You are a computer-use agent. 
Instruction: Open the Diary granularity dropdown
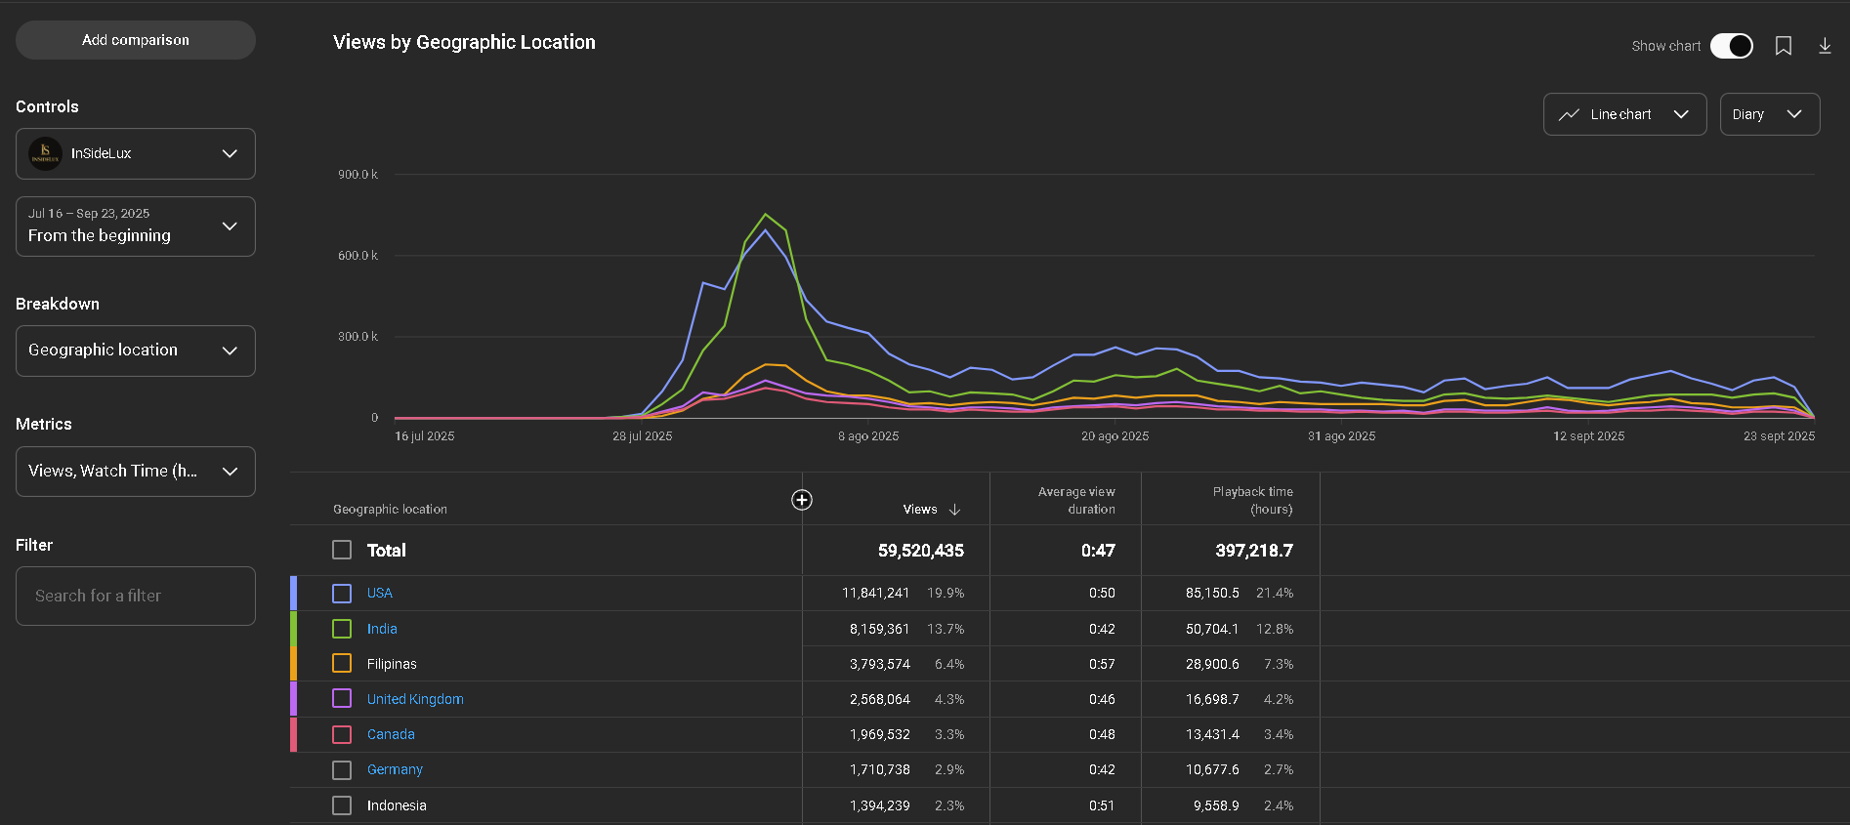1768,114
